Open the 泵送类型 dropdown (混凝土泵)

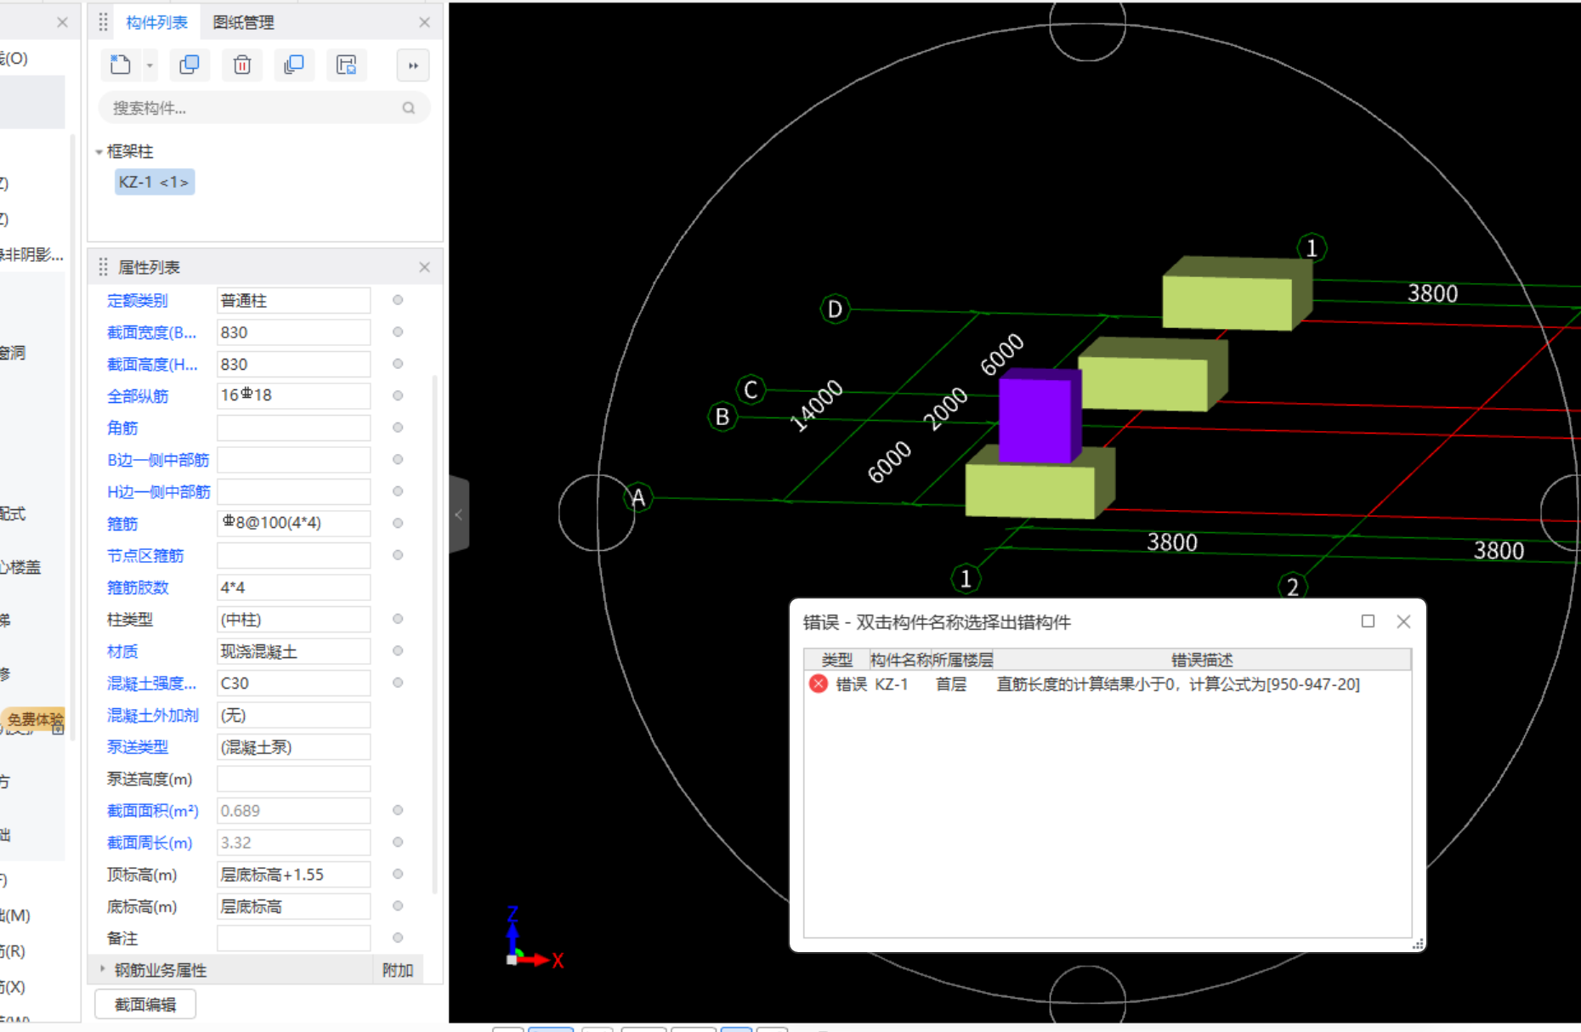293,746
